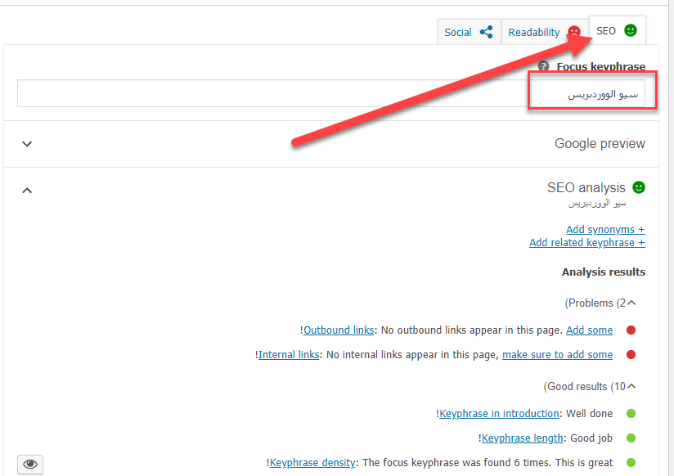Click red bullet beside Outbound links result
Screen dimensions: 674x476
click(x=631, y=330)
